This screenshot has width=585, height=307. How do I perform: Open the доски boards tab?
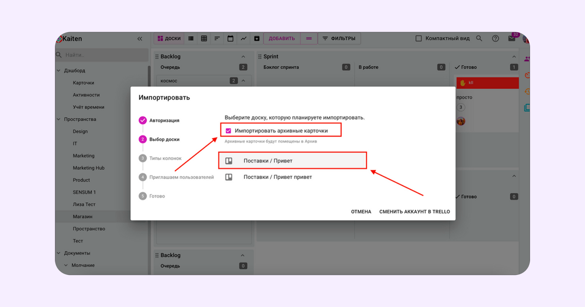pyautogui.click(x=169, y=38)
